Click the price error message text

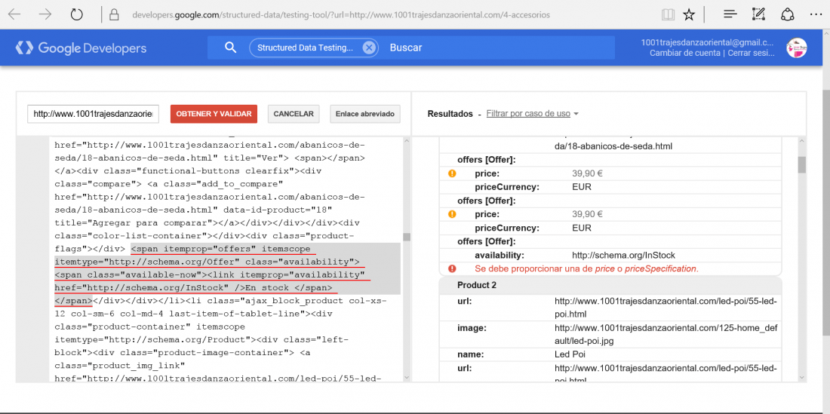pos(586,268)
